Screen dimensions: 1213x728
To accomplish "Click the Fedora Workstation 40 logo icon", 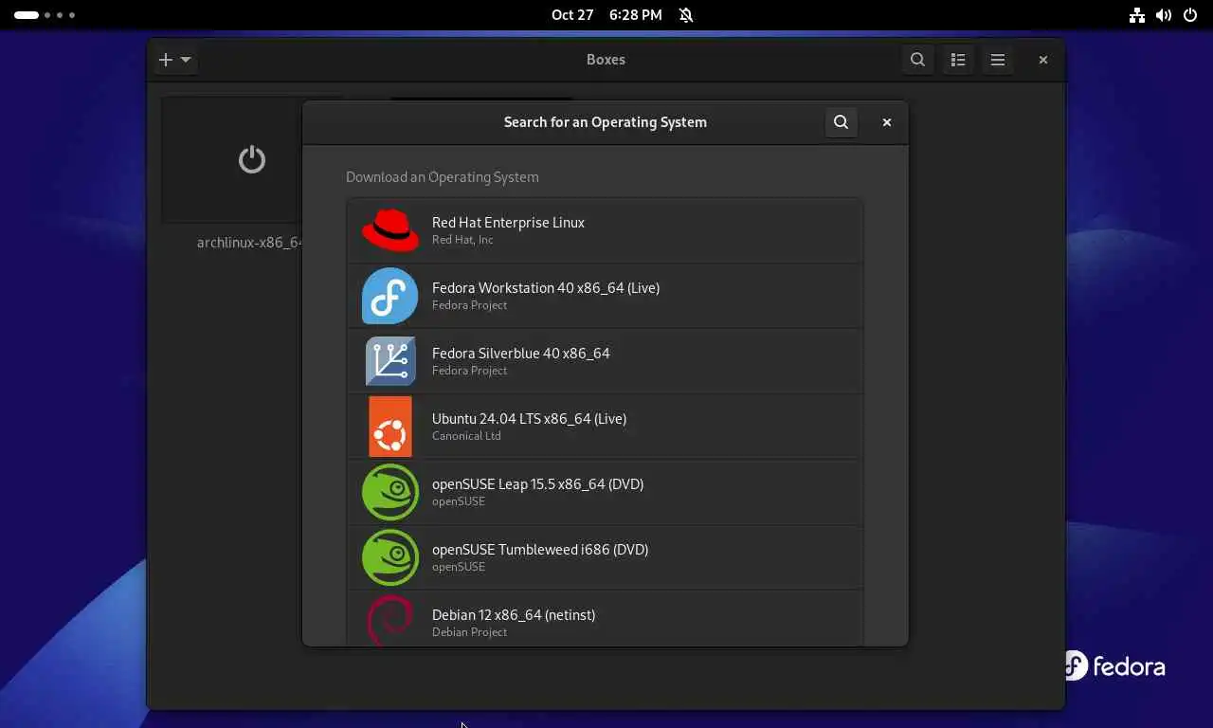I will tap(390, 296).
